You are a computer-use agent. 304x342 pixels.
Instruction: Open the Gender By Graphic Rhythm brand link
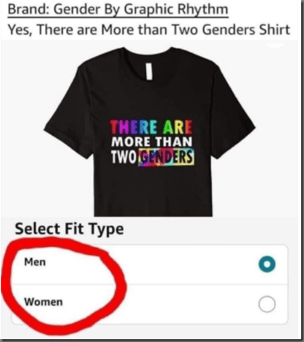pyautogui.click(x=118, y=10)
